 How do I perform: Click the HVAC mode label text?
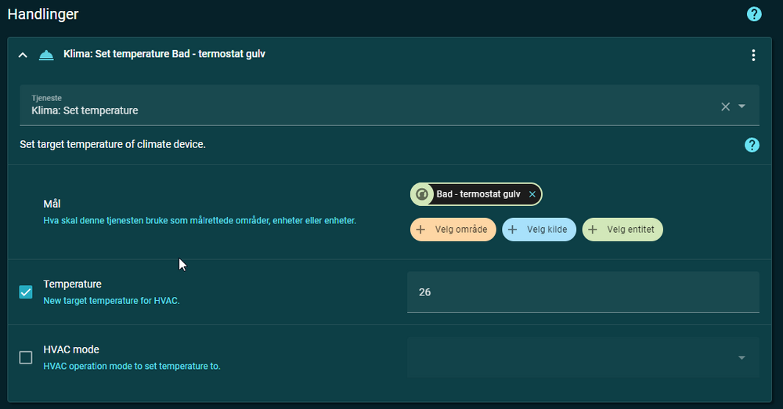(71, 349)
